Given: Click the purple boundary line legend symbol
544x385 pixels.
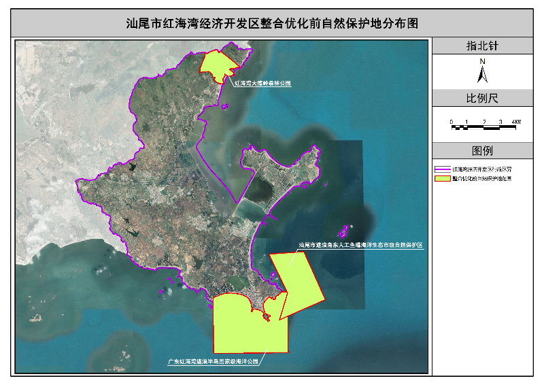Looking at the screenshot, I should point(443,169).
